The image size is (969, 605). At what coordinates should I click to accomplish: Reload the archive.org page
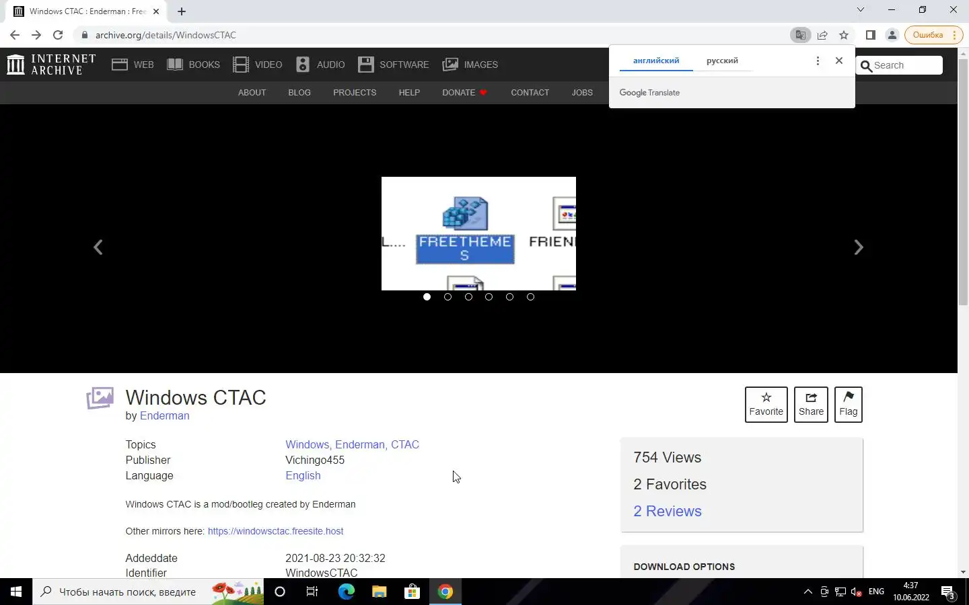pos(58,35)
